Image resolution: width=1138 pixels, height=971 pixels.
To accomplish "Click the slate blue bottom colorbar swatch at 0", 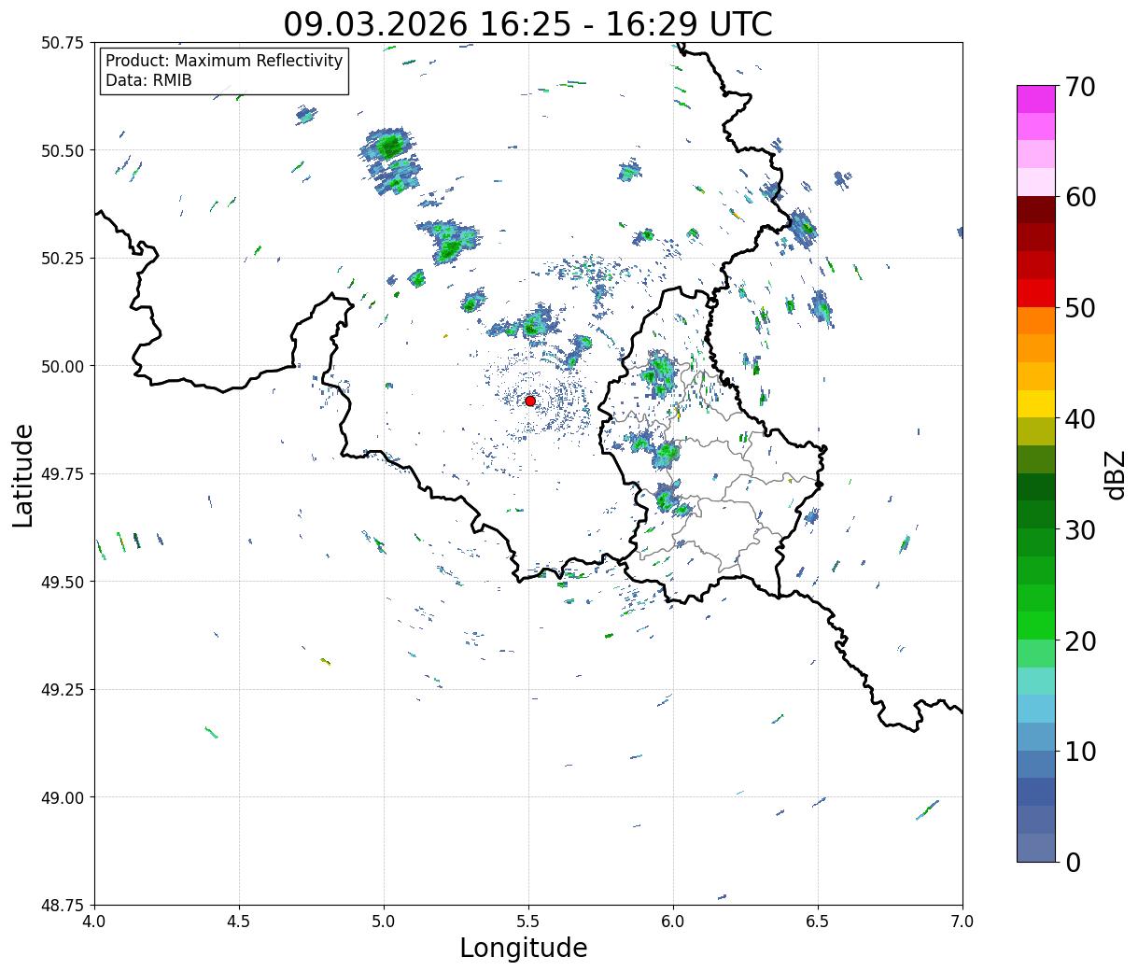I will point(1036,847).
